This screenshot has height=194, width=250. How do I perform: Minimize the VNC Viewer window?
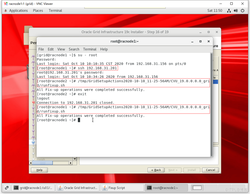point(221,4)
